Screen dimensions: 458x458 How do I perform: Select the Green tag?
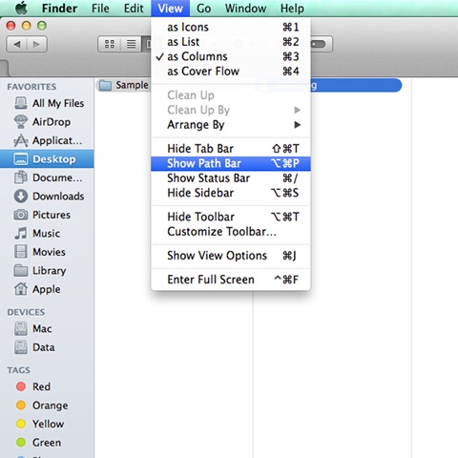coord(47,443)
